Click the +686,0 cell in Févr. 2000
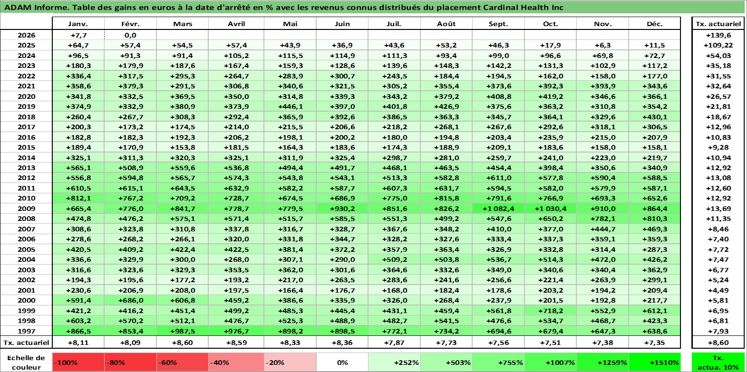The height and width of the screenshot is (372, 747). pos(130,300)
